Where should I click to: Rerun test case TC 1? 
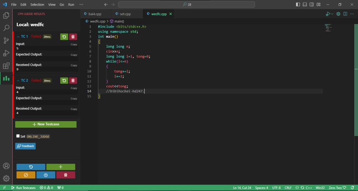click(x=64, y=37)
